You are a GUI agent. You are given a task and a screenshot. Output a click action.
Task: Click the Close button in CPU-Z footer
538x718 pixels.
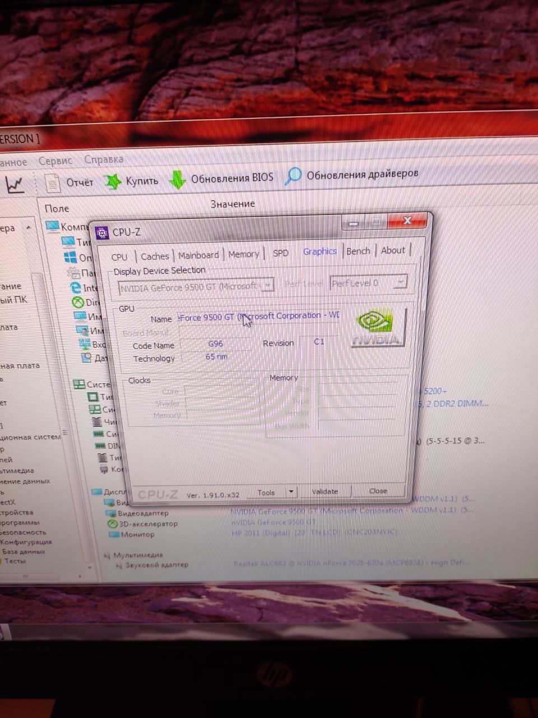coord(378,491)
